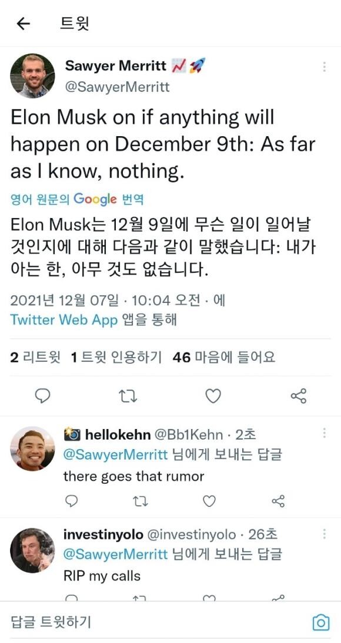Share the main tweet via share icon
The width and height of the screenshot is (341, 643).
tap(299, 395)
